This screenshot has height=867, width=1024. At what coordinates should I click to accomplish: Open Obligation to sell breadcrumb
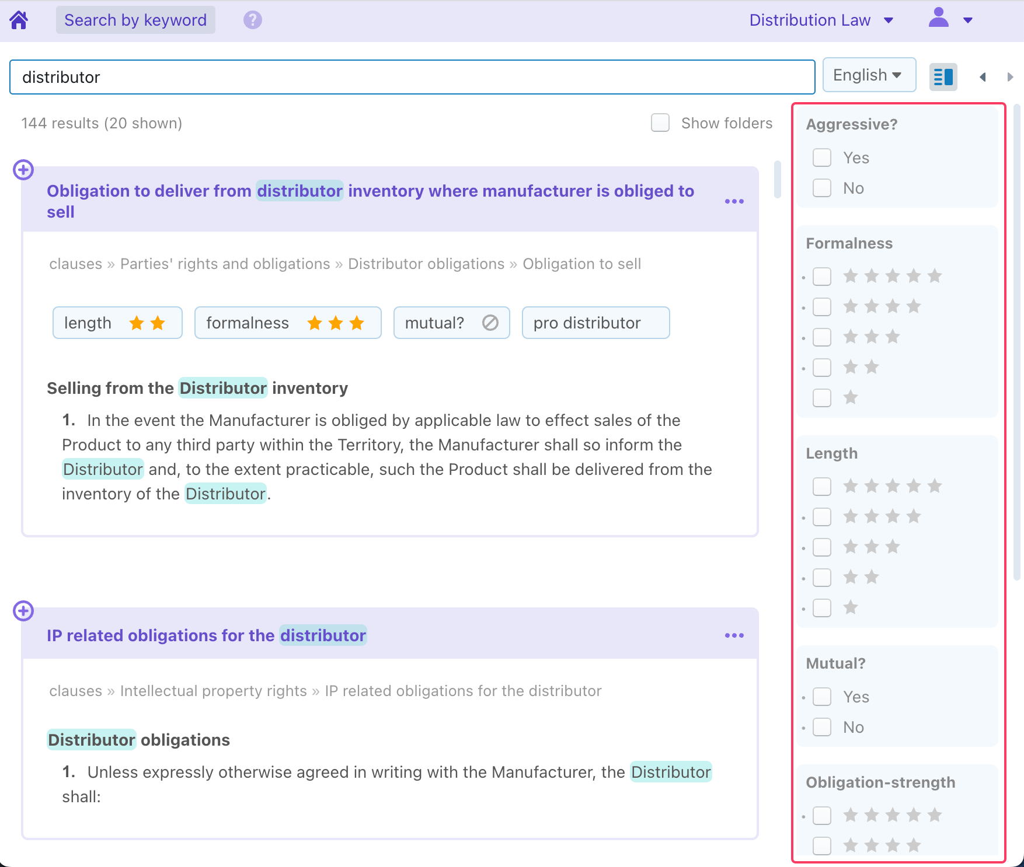pyautogui.click(x=581, y=264)
